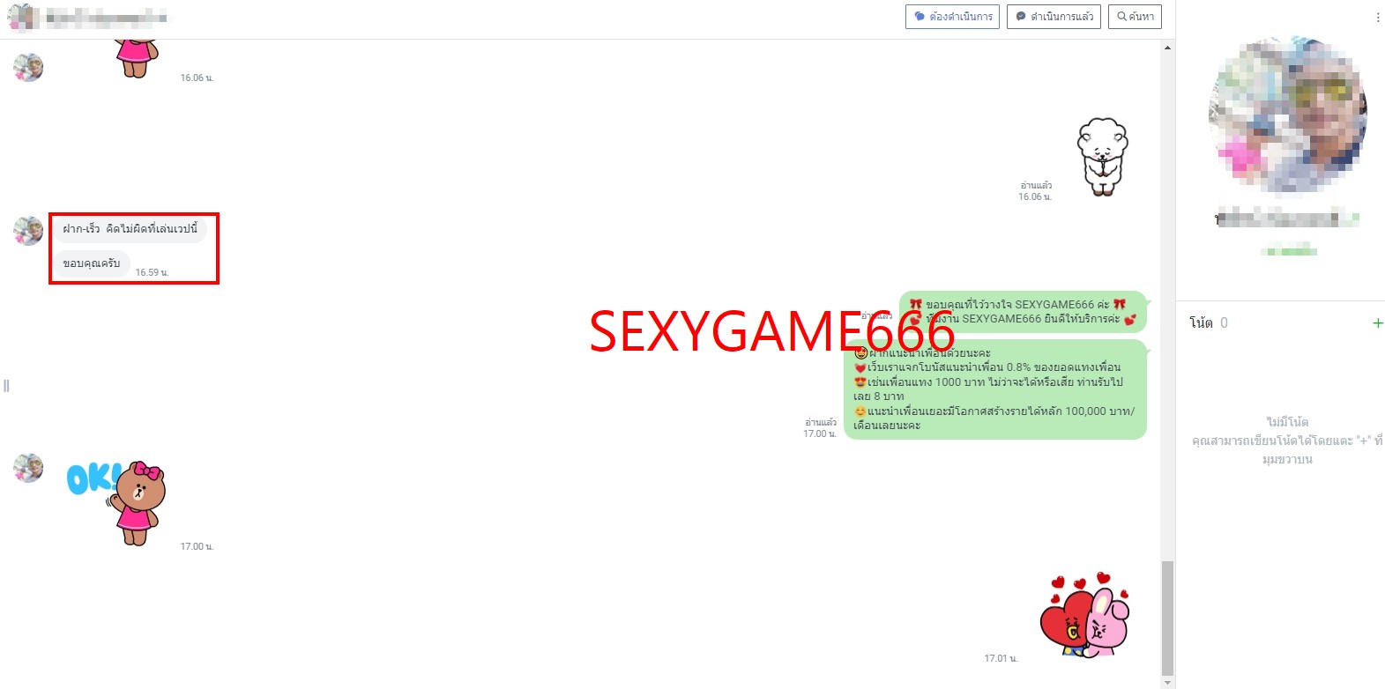Select the ขอบคุณครับ message bubble
This screenshot has width=1385, height=689.
pyautogui.click(x=92, y=263)
